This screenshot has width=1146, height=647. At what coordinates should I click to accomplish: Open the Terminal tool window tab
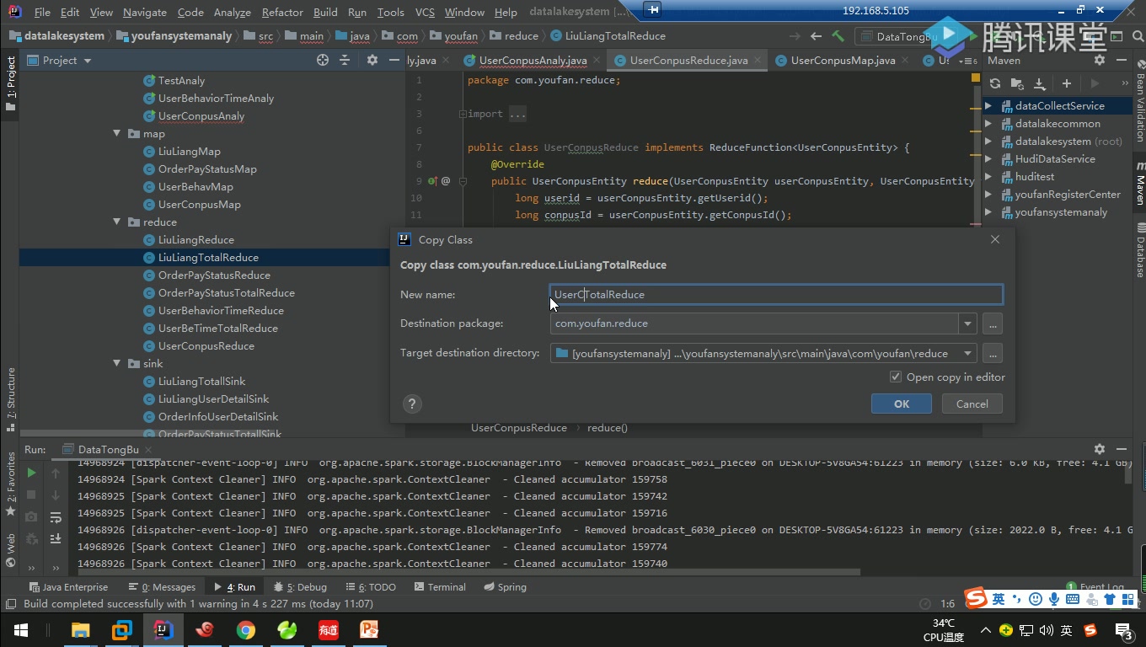click(x=438, y=587)
